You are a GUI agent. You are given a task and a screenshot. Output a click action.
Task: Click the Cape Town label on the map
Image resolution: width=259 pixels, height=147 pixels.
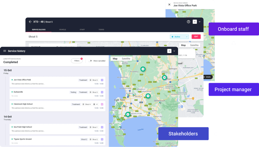coord(120,100)
